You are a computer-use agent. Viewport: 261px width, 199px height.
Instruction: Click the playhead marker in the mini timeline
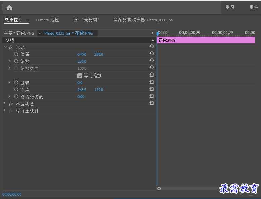pyautogui.click(x=157, y=34)
